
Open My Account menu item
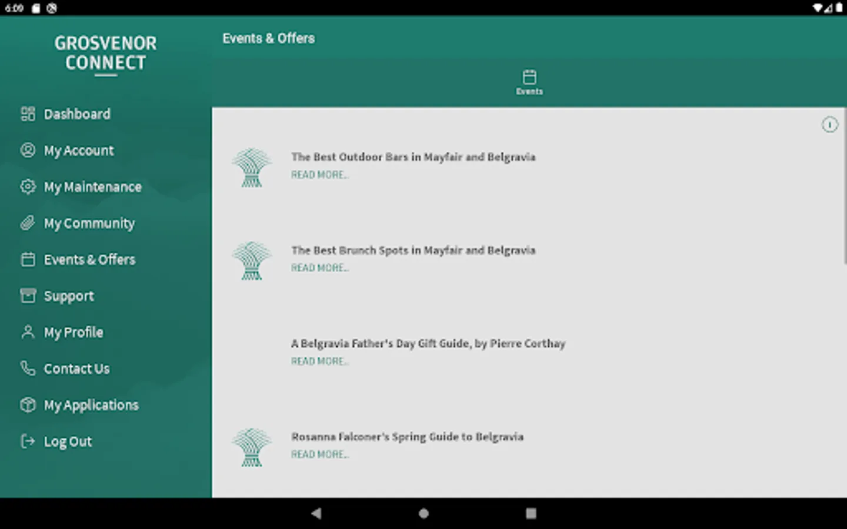pos(79,150)
